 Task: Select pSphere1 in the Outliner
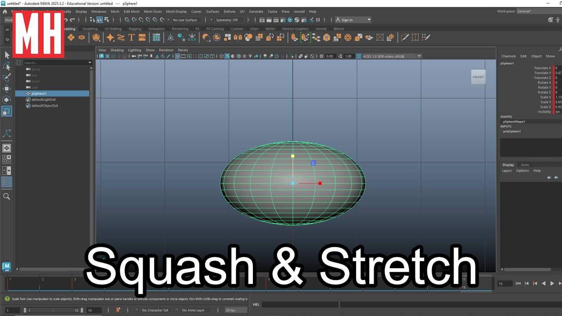click(52, 93)
